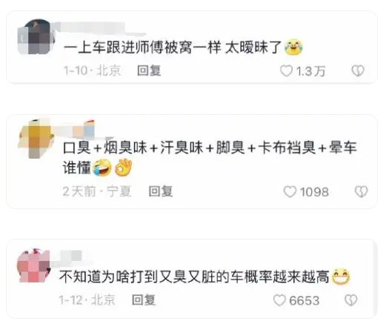Viewport: 383px width, 324px height.
Task: Open first commenter's blurred avatar
Action: pos(36,36)
